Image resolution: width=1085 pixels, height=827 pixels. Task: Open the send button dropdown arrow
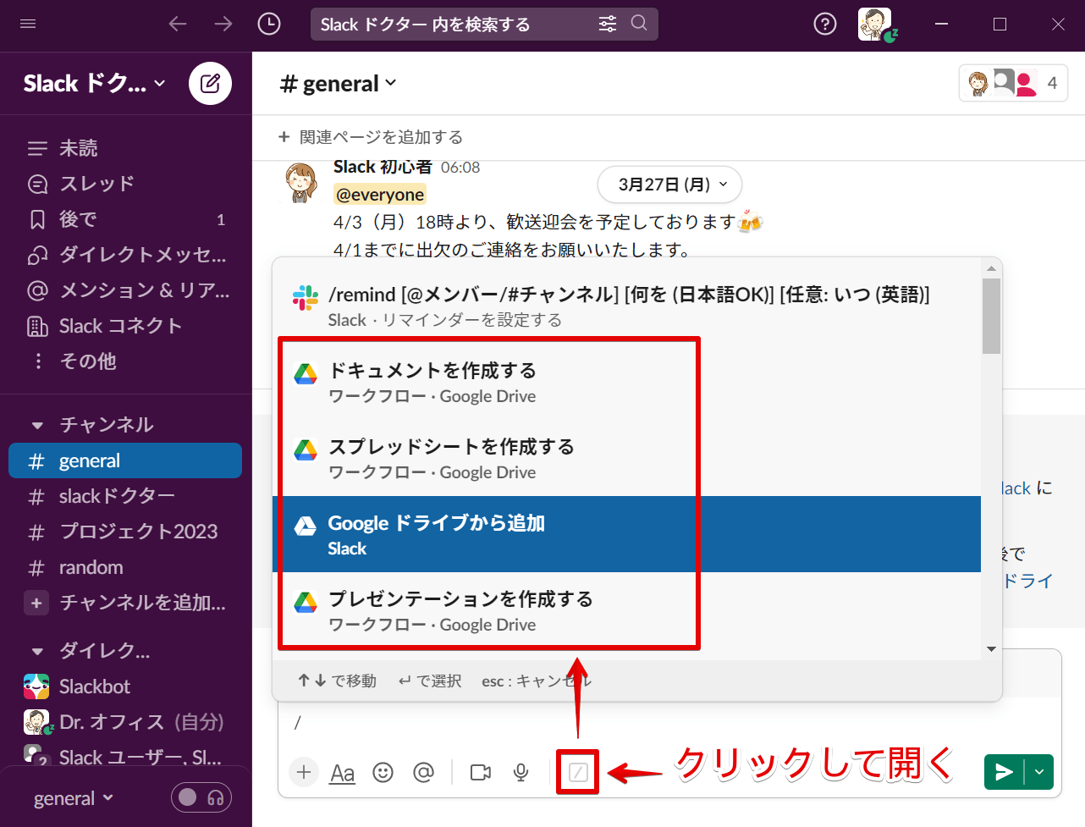click(x=1038, y=772)
